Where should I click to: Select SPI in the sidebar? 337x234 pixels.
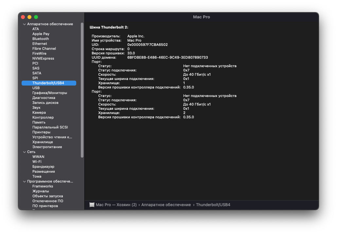[35, 78]
